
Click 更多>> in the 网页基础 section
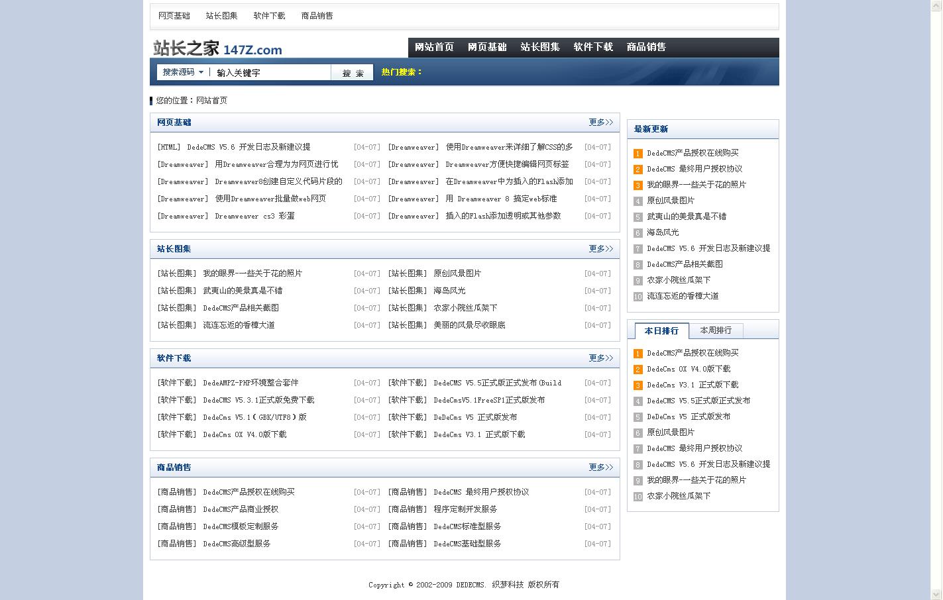click(x=601, y=123)
